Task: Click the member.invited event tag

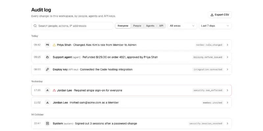Action: tap(212, 103)
